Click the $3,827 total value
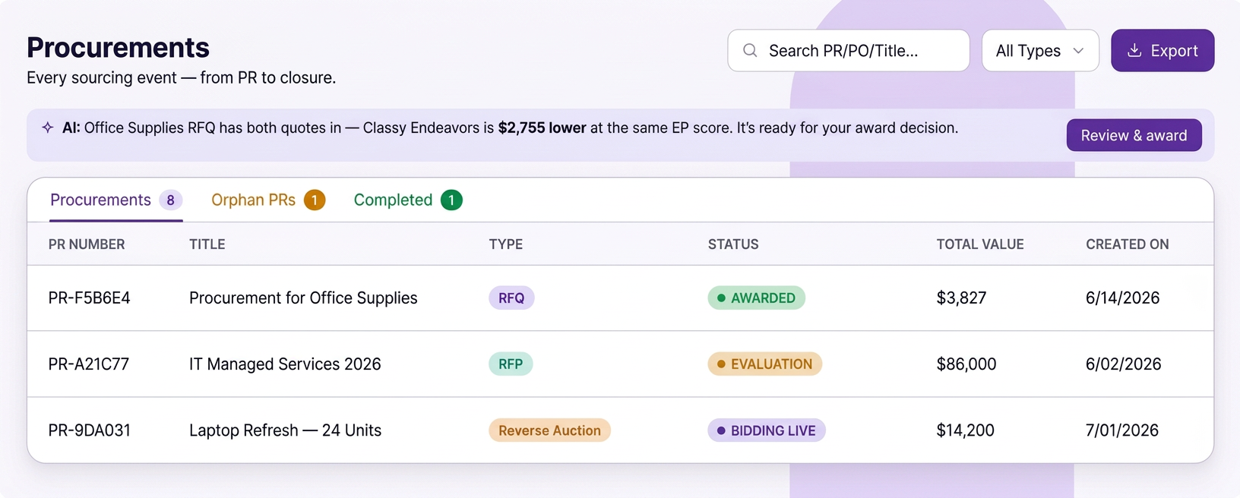The image size is (1240, 498). click(961, 298)
